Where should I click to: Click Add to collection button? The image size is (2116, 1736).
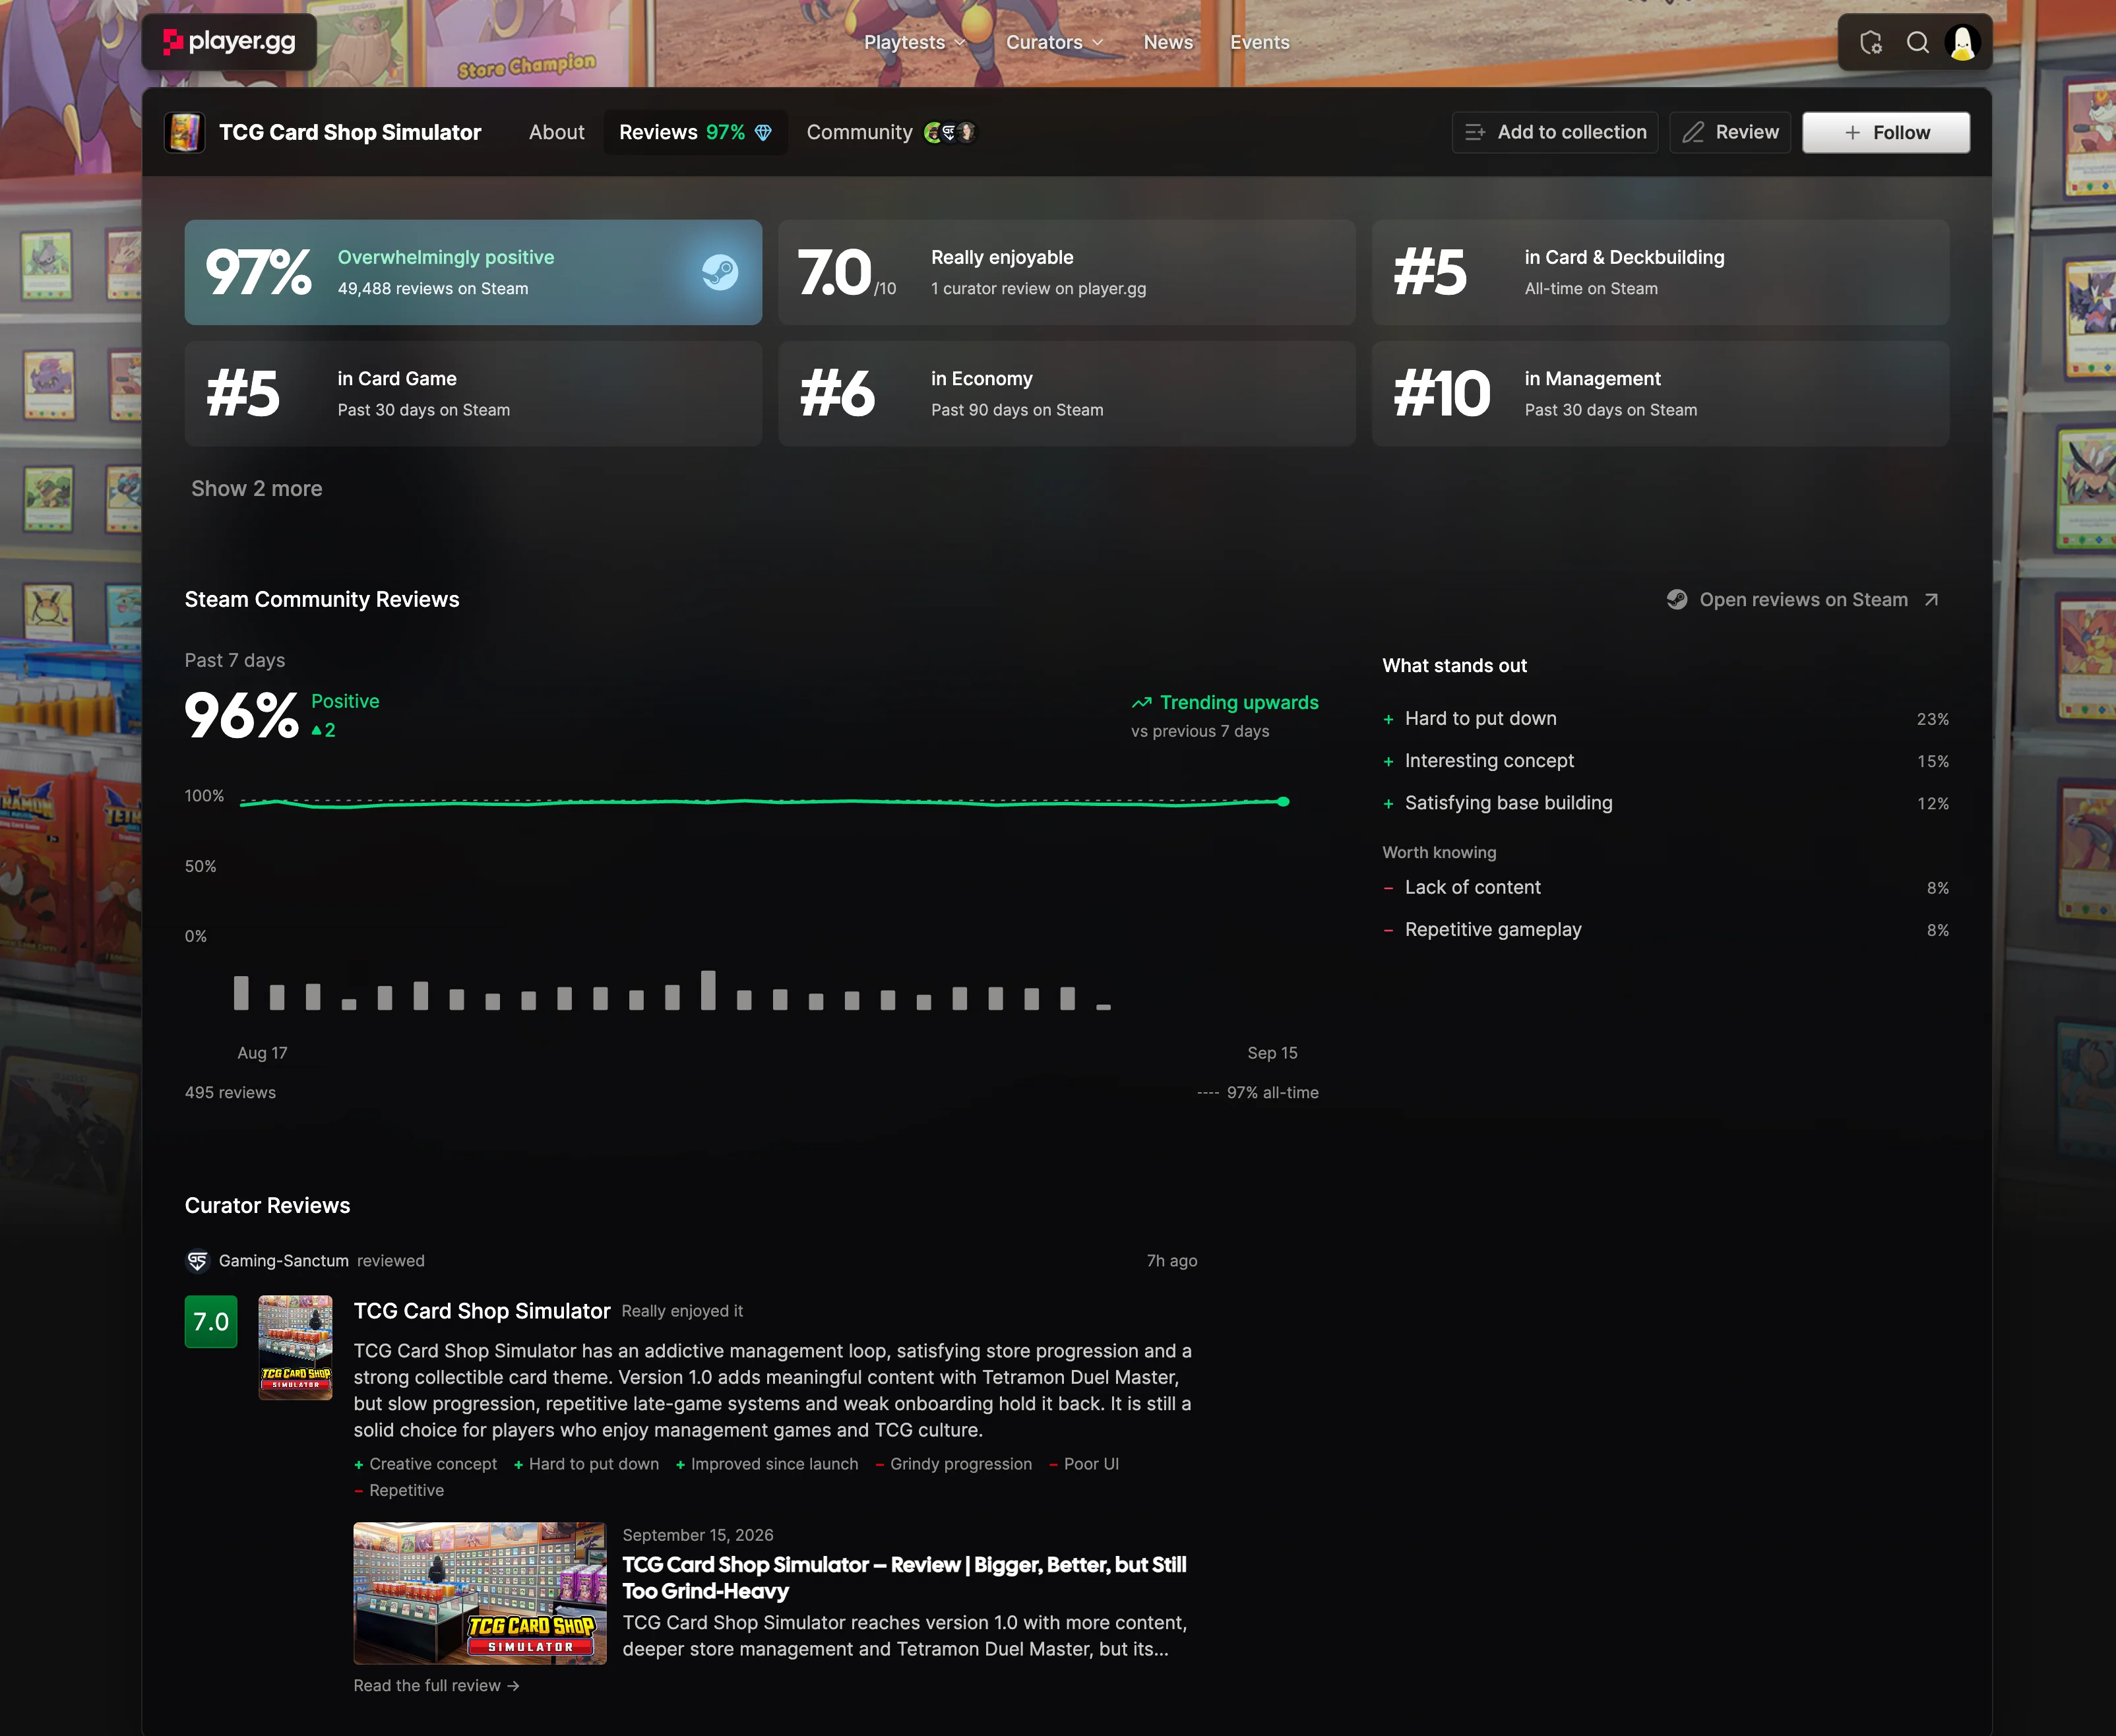1554,132
